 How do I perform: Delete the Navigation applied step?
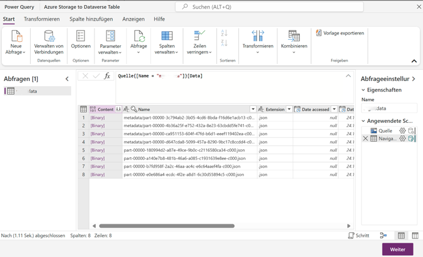(365, 139)
